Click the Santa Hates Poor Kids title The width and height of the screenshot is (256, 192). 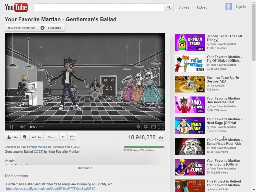tap(224, 141)
